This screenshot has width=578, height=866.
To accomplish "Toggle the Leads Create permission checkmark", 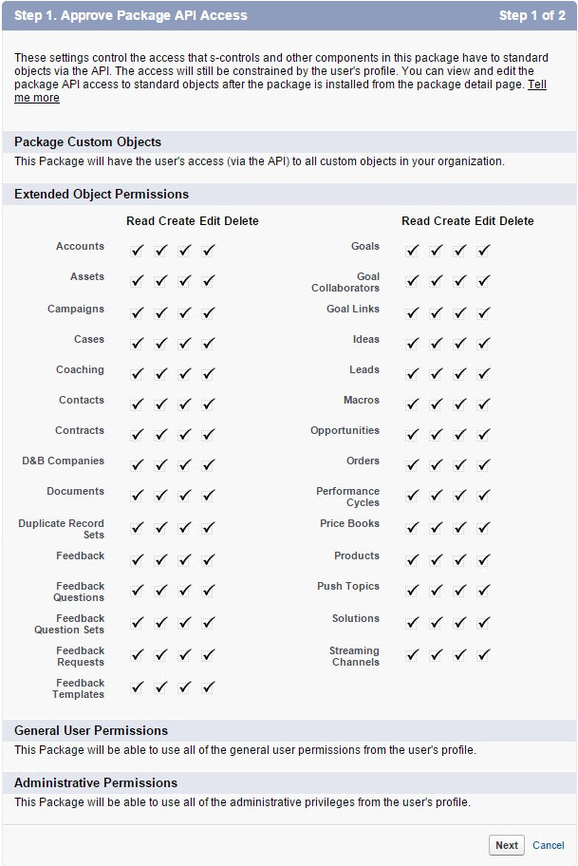I will 437,373.
